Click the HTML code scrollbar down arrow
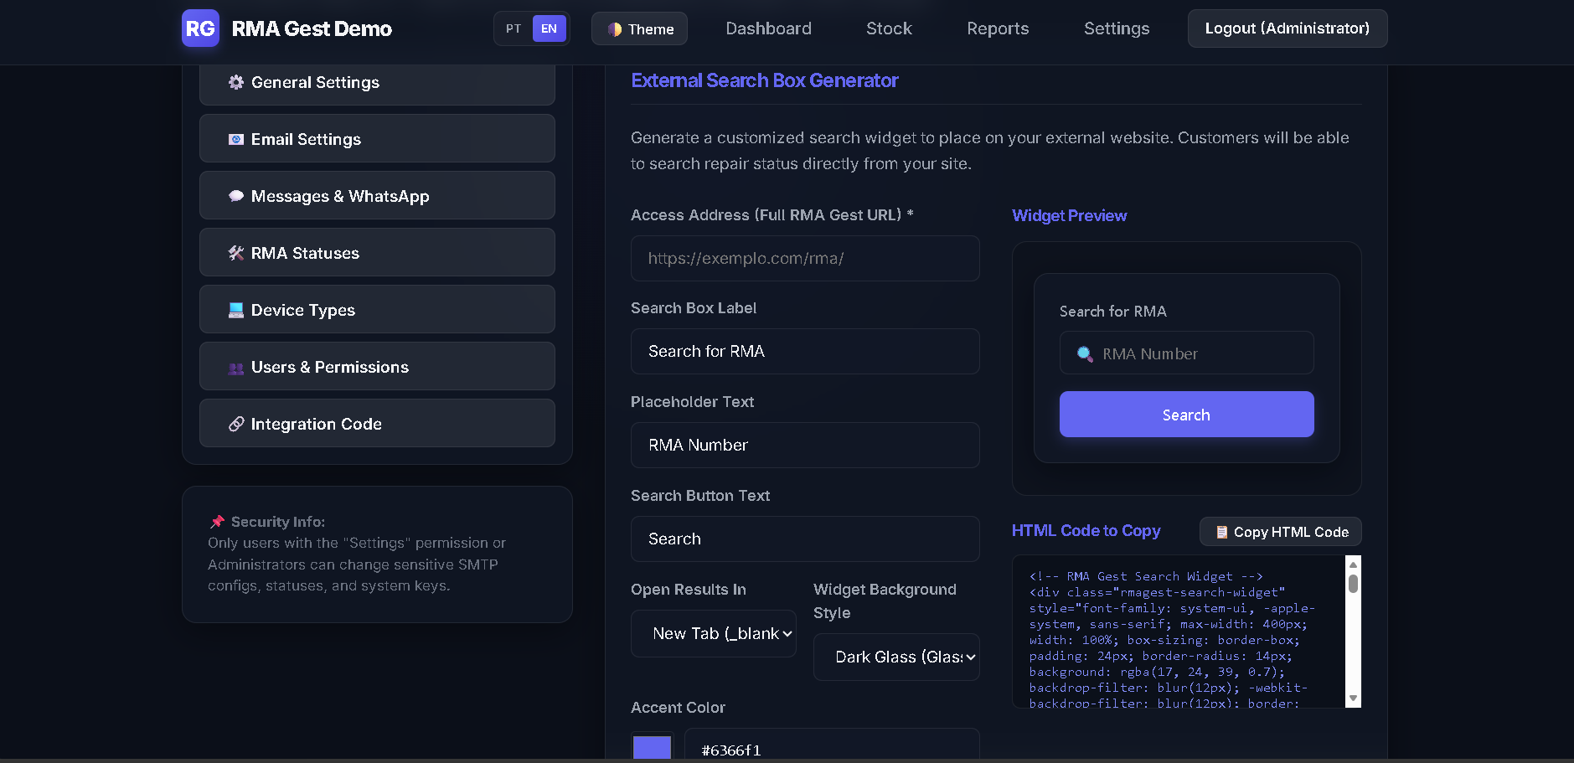The height and width of the screenshot is (763, 1574). (1353, 699)
